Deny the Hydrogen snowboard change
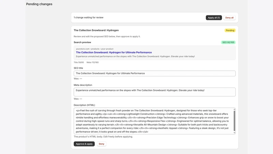The image size is (273, 154). [101, 144]
